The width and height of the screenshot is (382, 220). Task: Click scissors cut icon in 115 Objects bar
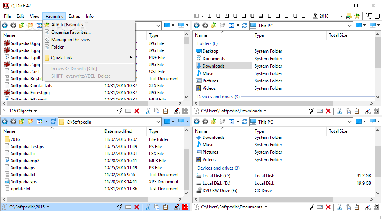click(148, 111)
